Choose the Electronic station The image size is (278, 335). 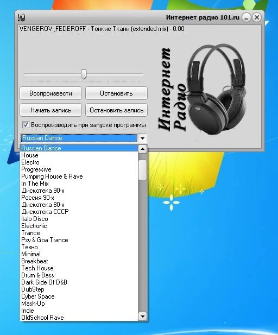[79, 226]
